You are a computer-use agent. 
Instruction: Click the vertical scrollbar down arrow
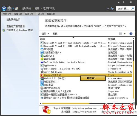(x=134, y=100)
